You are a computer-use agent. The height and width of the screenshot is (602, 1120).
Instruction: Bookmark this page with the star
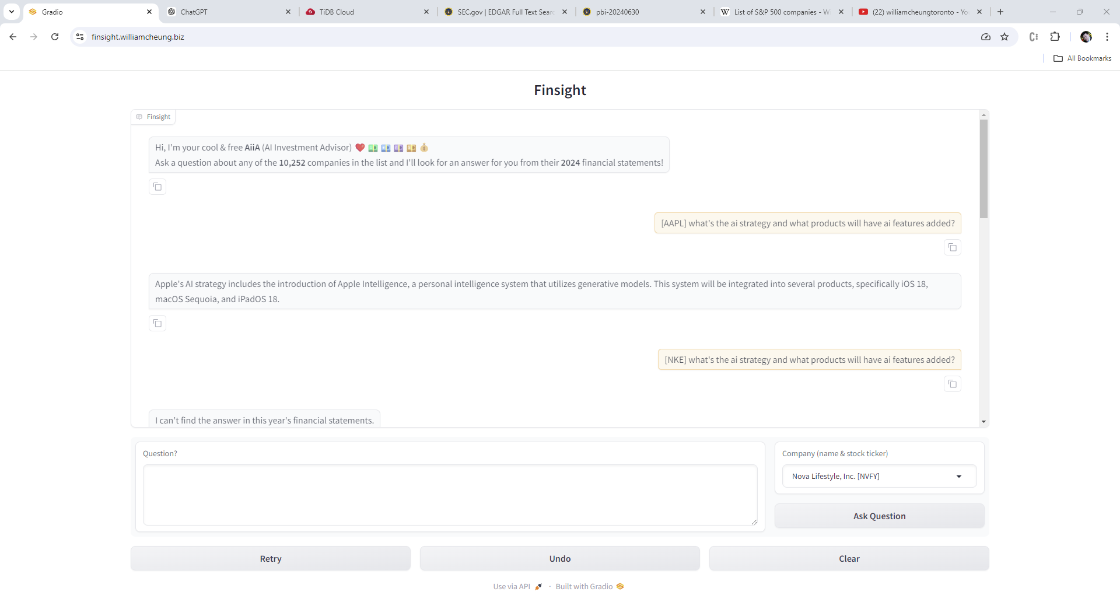click(1005, 37)
